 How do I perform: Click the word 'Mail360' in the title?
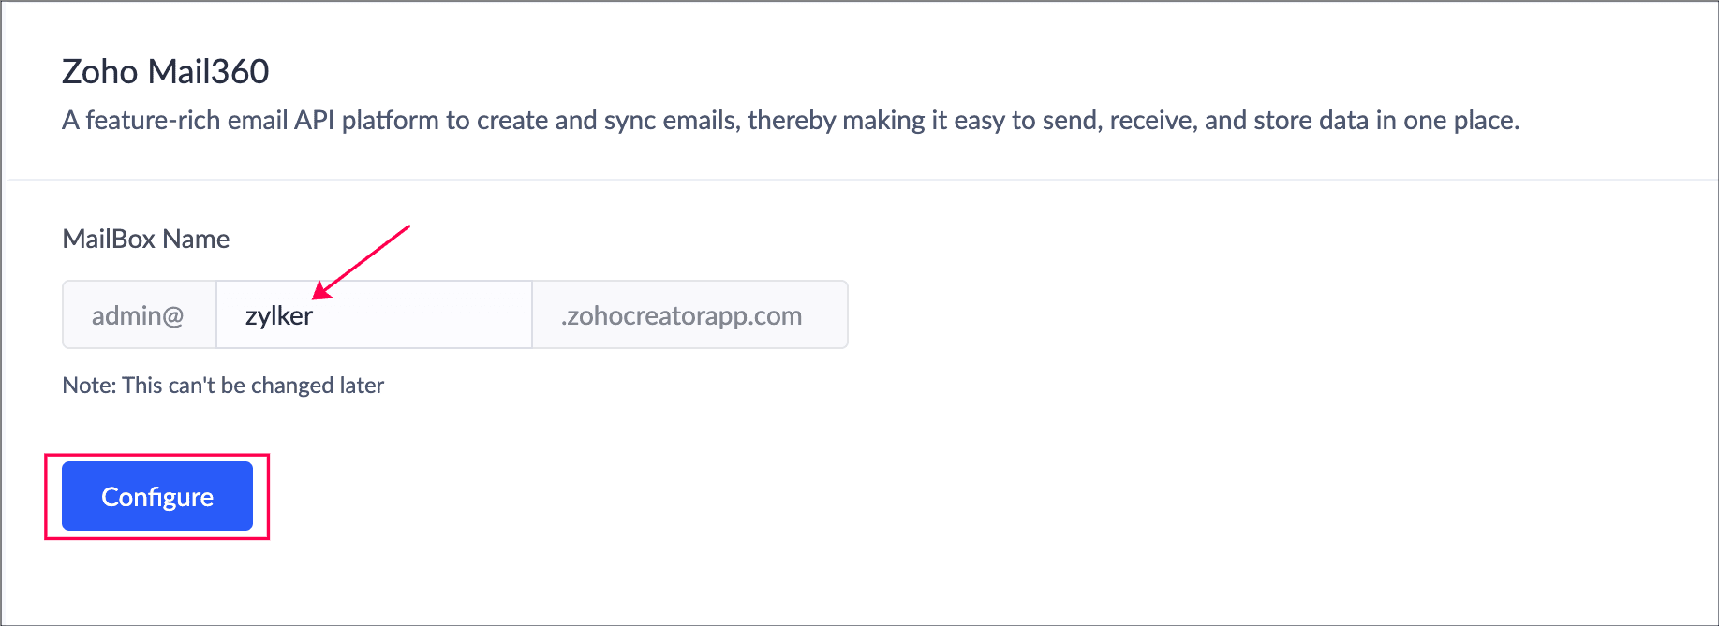[209, 72]
